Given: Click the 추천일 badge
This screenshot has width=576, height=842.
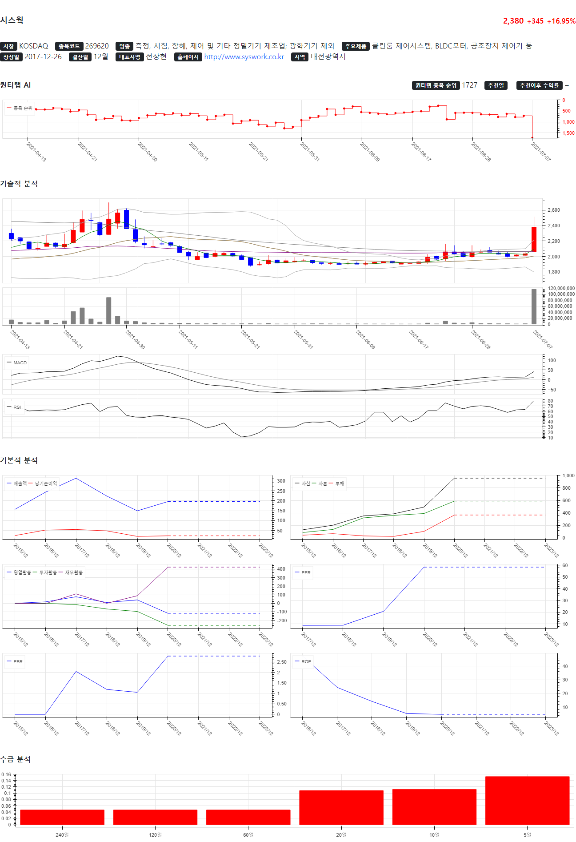Looking at the screenshot, I should tap(496, 85).
